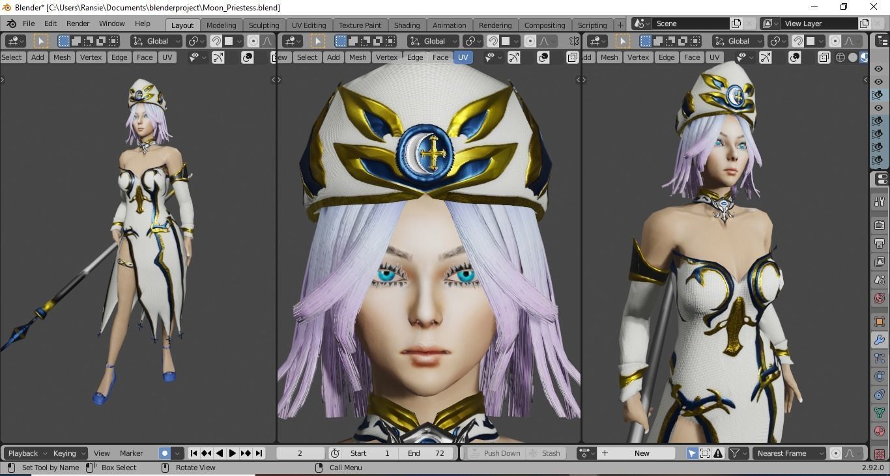Click the Start frame field
The height and width of the screenshot is (476, 890).
(370, 453)
